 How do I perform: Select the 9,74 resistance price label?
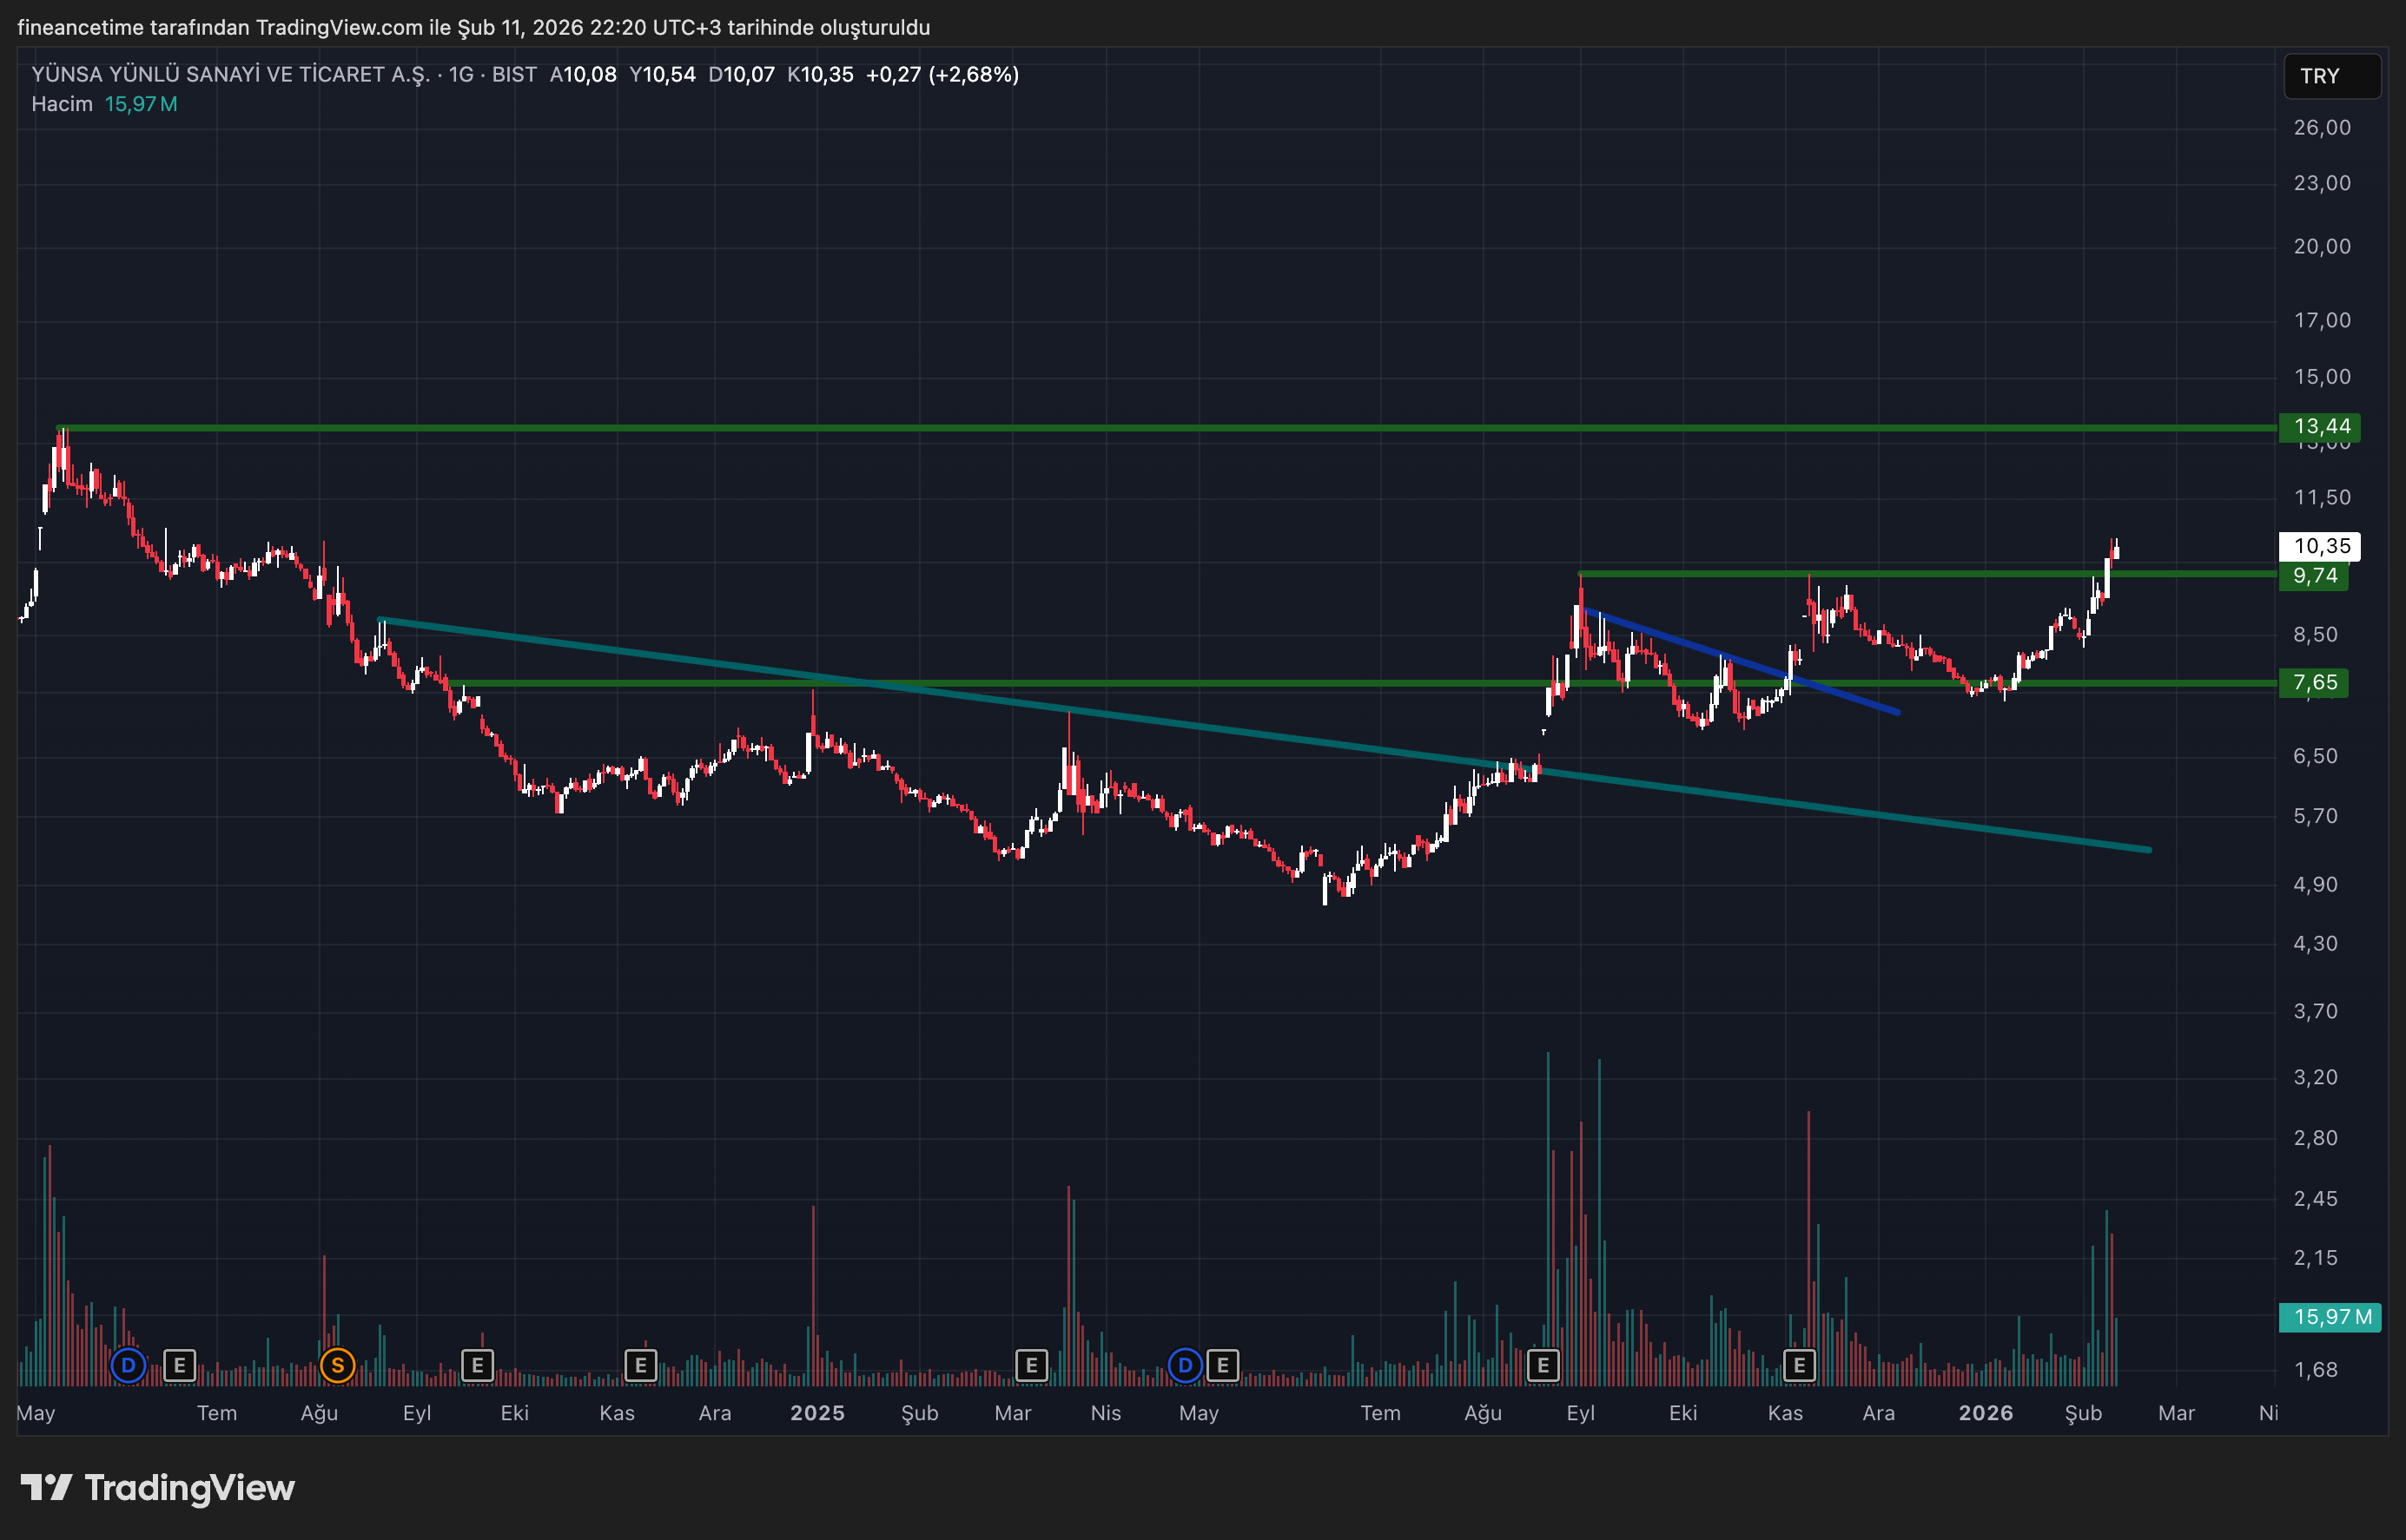pyautogui.click(x=2313, y=576)
